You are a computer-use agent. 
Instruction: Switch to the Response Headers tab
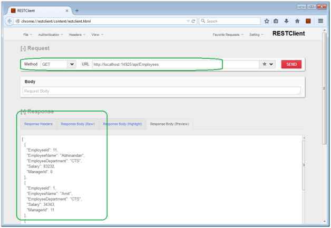click(x=38, y=124)
